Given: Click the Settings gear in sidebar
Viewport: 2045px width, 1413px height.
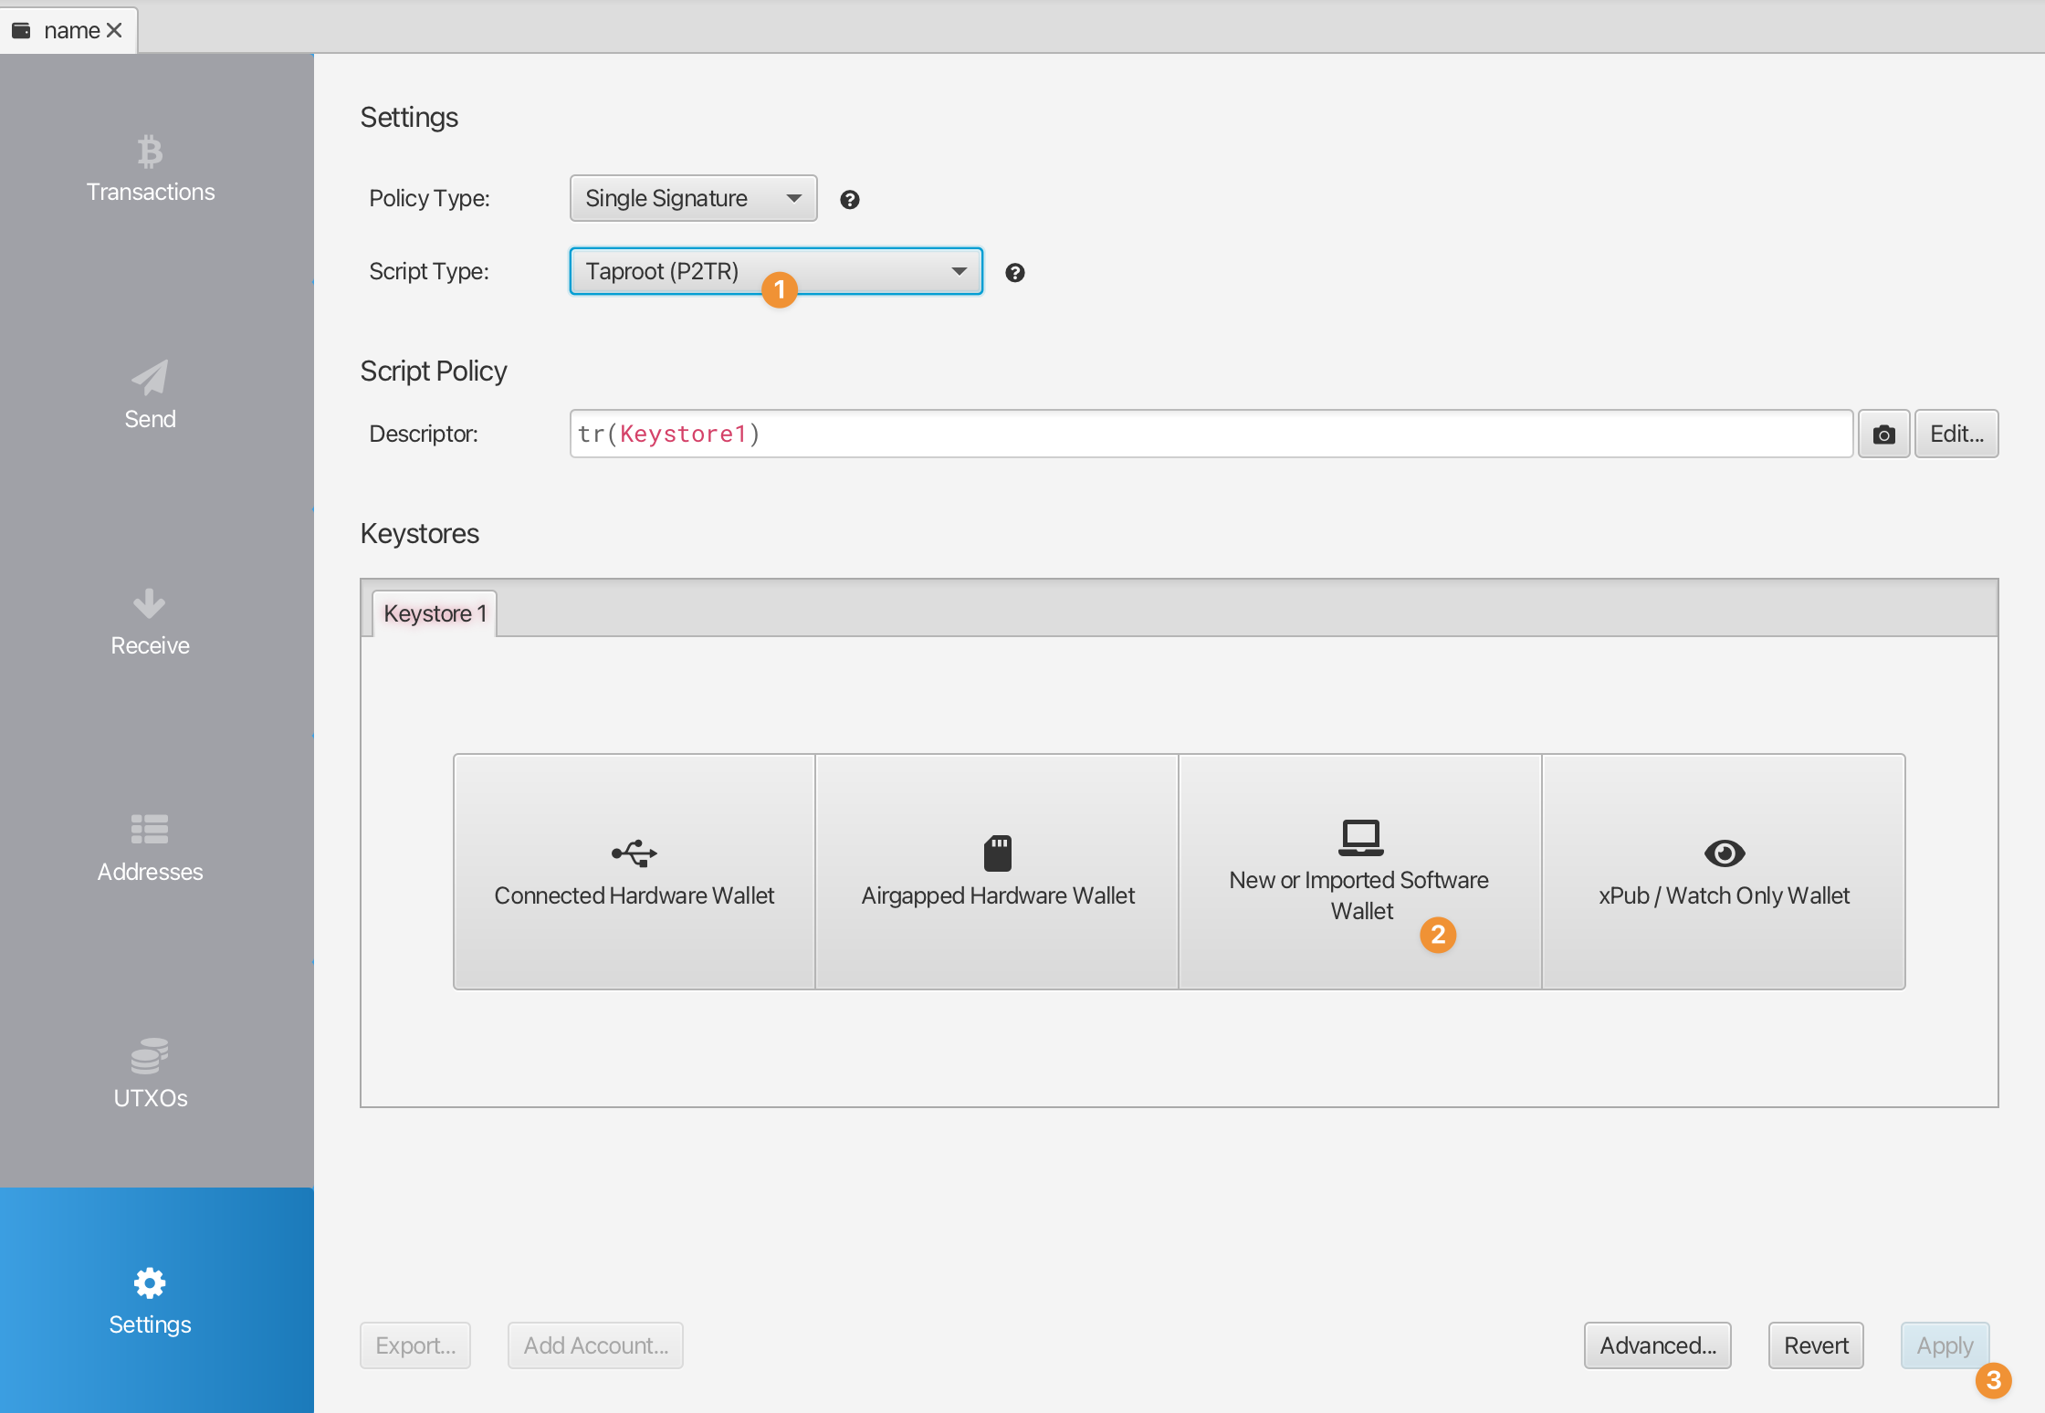Looking at the screenshot, I should [x=151, y=1301].
